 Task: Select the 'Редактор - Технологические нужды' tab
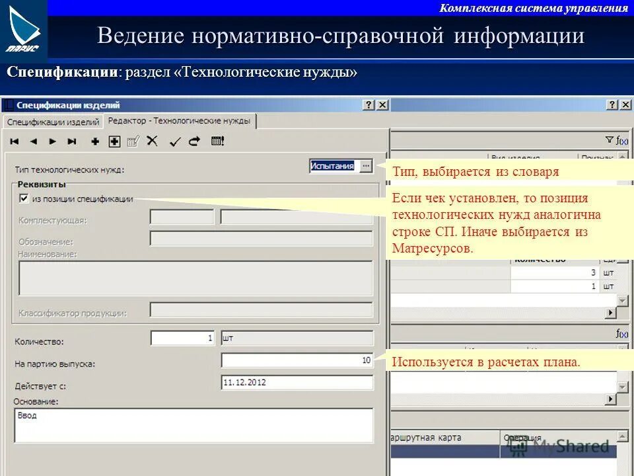point(180,121)
